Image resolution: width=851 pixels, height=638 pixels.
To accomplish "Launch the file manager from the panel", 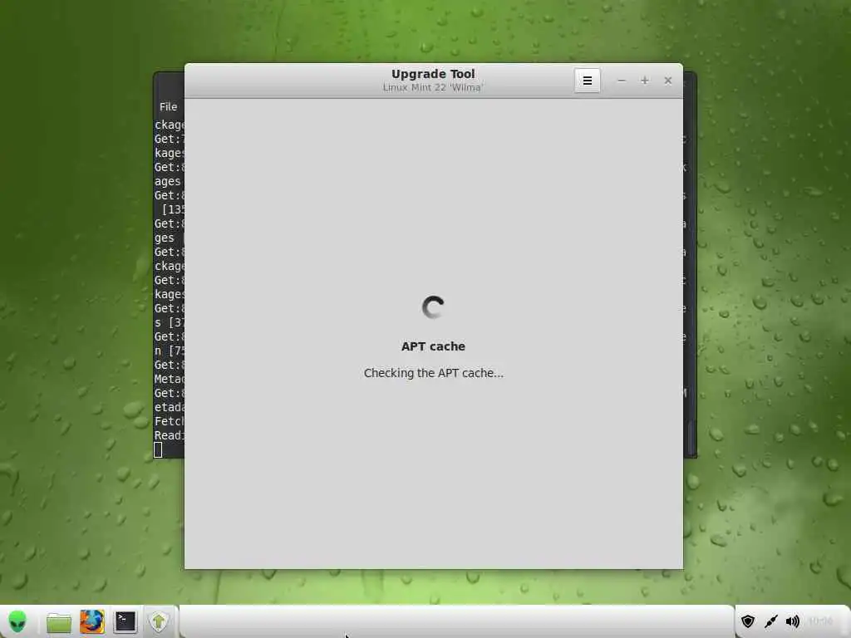I will pos(59,622).
